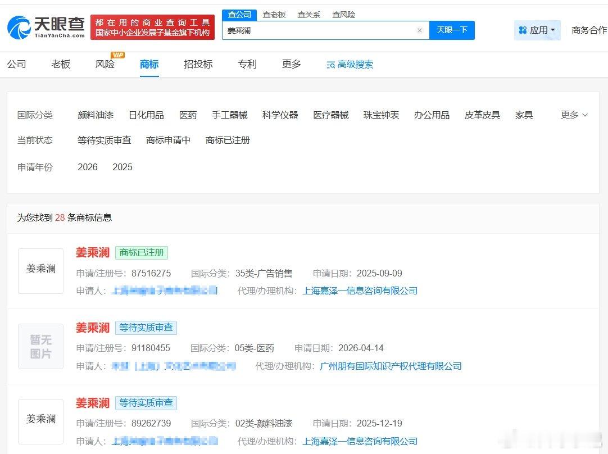Filter by 皮革皮具 category

[x=482, y=115]
